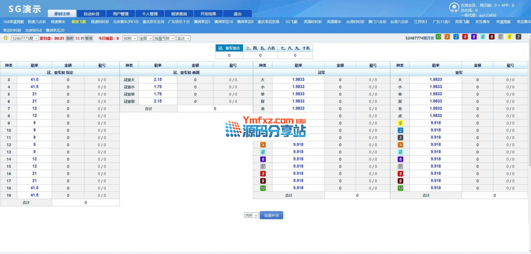The image size is (531, 254).
Task: Click the red number 8 ball in draw results
Action: coord(465,37)
